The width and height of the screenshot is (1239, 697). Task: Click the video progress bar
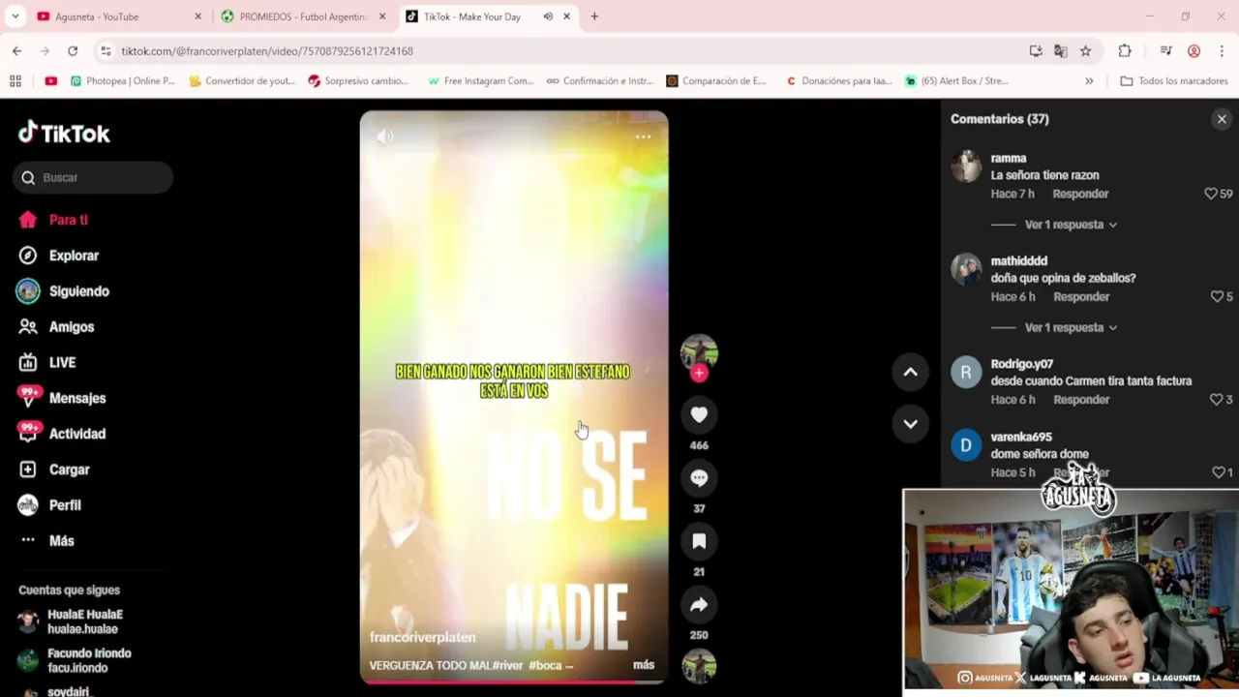(x=513, y=682)
